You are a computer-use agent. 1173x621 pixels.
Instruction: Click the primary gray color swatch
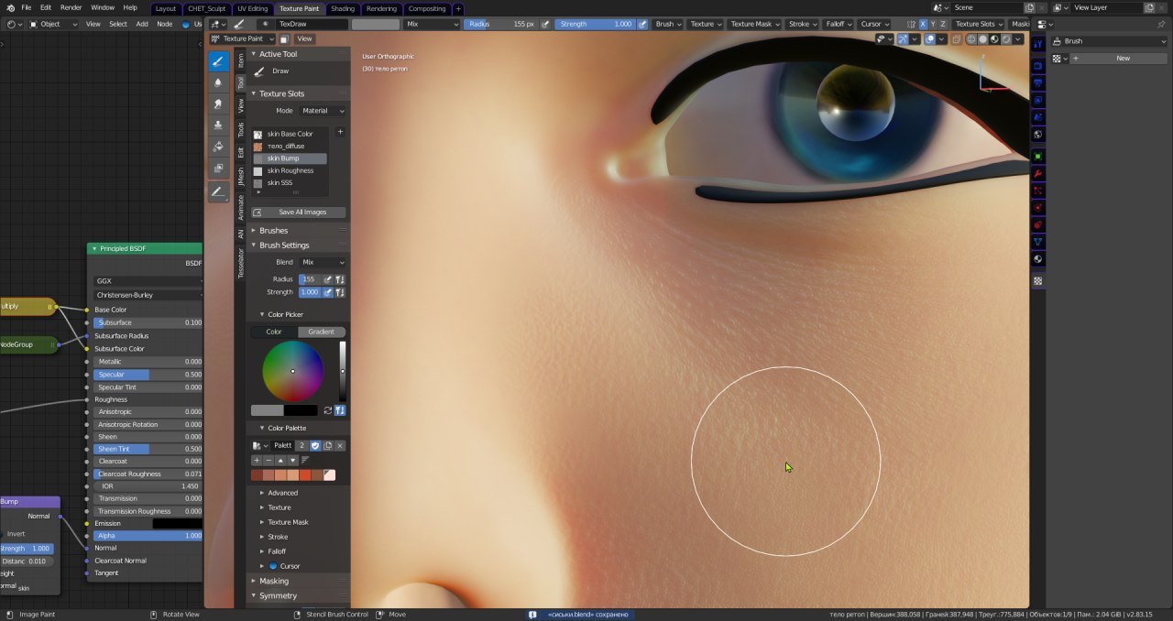268,410
